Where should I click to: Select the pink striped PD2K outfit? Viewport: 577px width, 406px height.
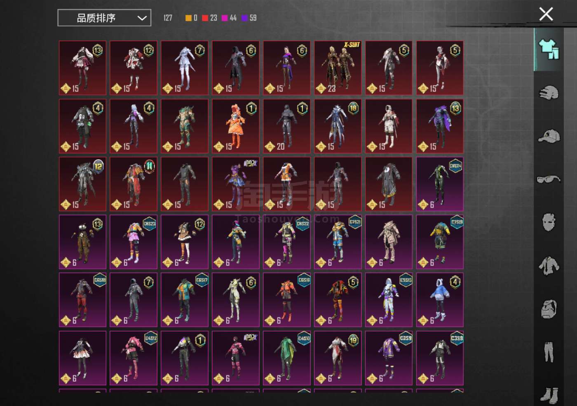click(236, 358)
